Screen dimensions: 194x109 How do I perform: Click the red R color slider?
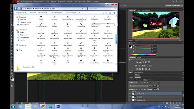(143, 46)
